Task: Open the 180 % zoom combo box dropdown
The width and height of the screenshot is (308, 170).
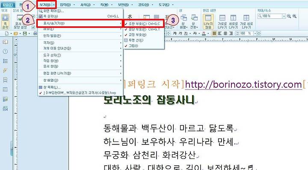Action: (284, 16)
